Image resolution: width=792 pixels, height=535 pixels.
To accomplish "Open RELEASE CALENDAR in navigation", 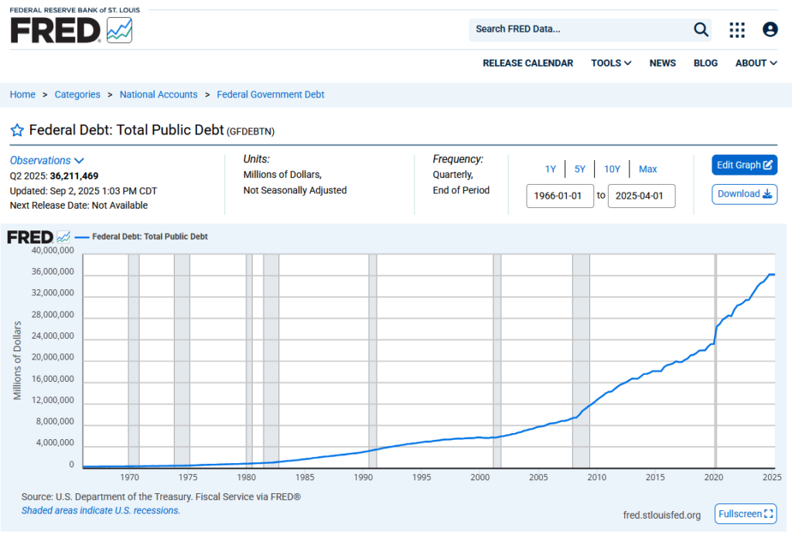I will [527, 63].
